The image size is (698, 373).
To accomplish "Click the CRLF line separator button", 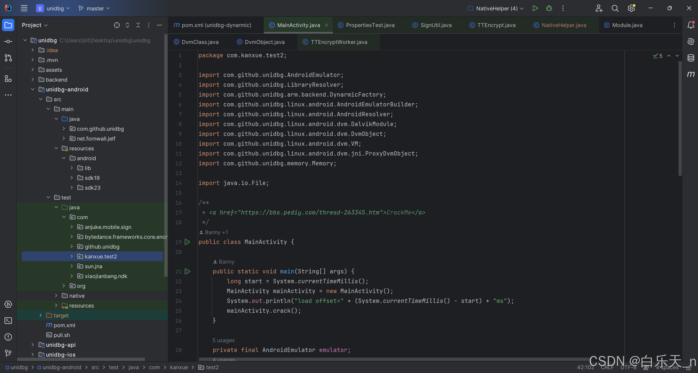I will [607, 367].
